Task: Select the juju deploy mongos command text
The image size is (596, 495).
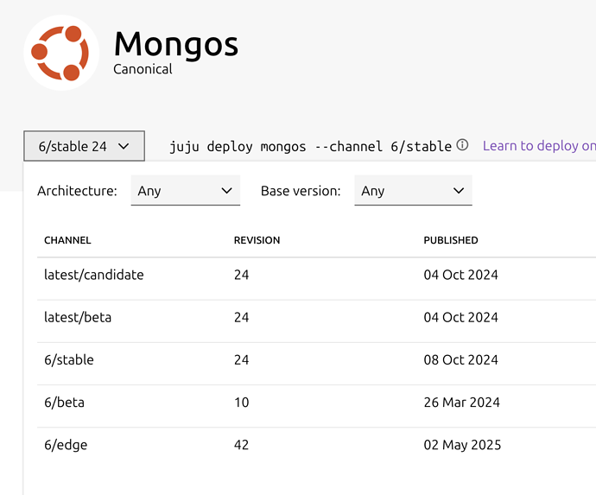Action: 311,146
